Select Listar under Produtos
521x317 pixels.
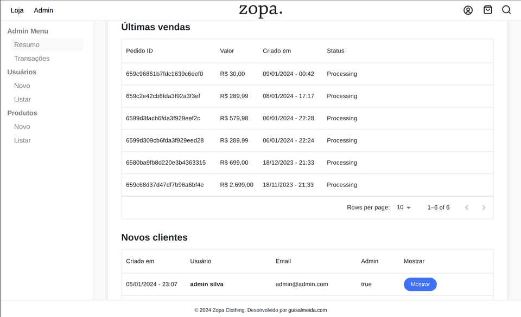click(x=22, y=140)
